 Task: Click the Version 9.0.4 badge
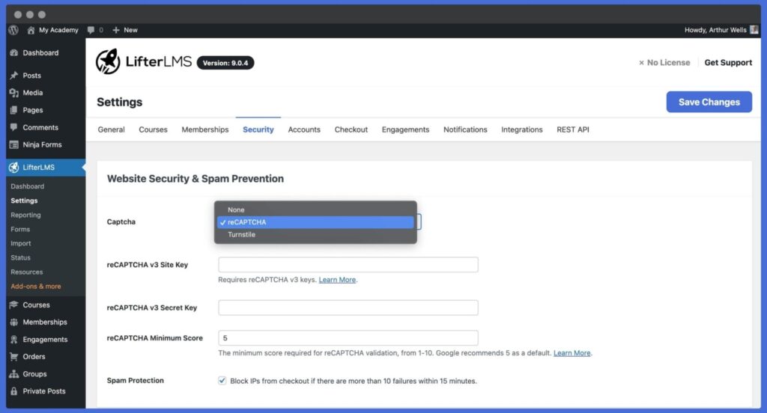[x=225, y=63]
